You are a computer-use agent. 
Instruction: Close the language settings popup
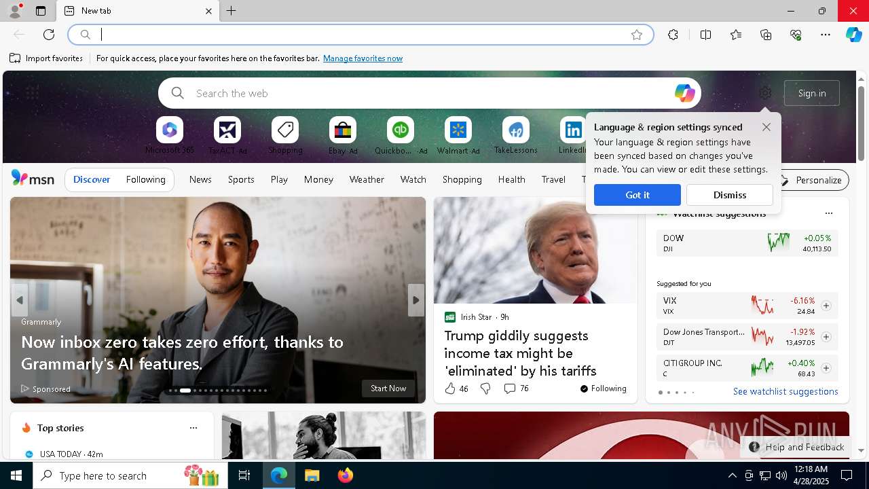(x=766, y=127)
